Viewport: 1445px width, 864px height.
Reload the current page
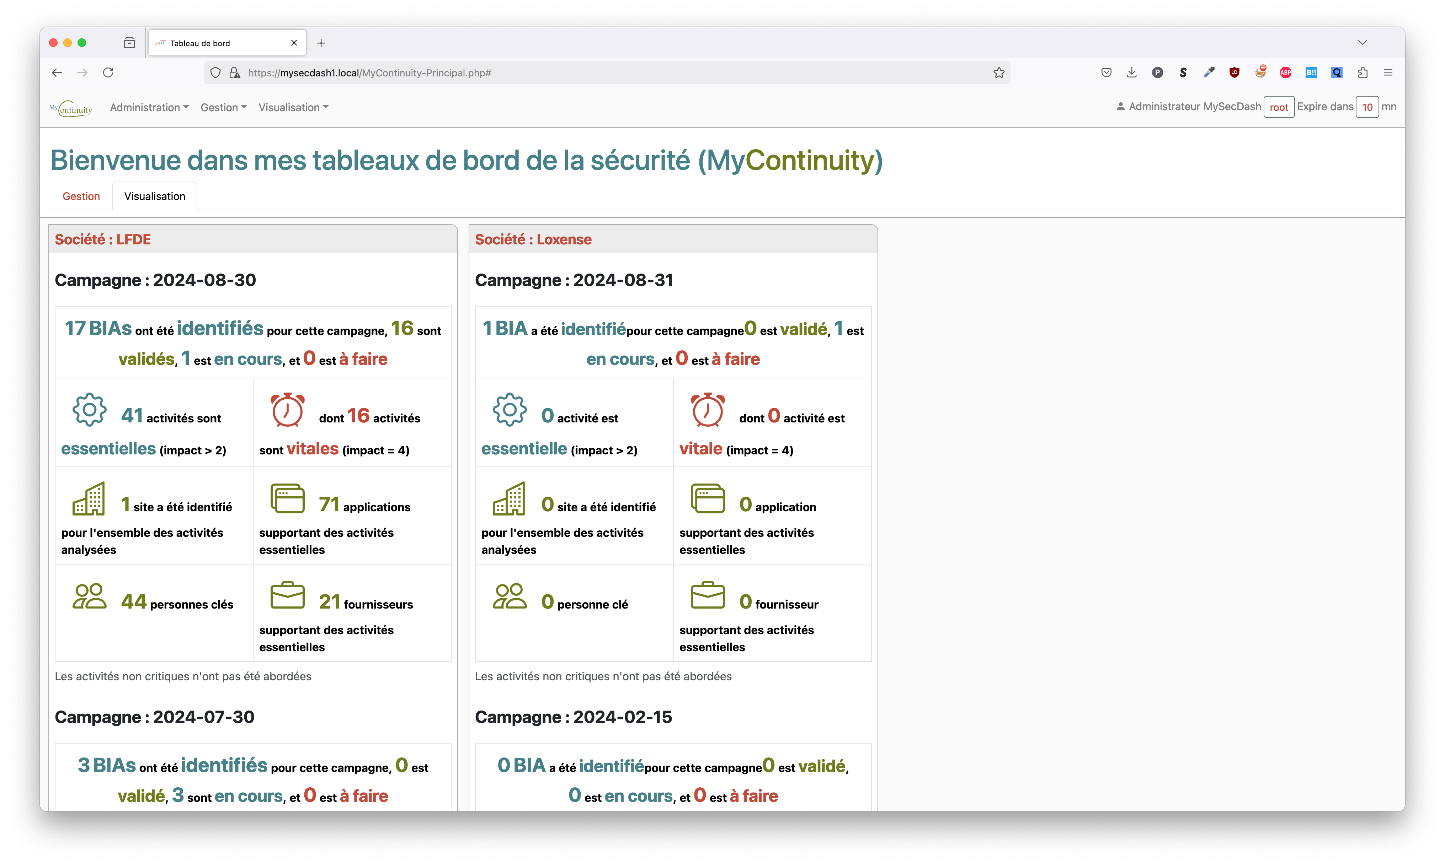click(x=108, y=73)
